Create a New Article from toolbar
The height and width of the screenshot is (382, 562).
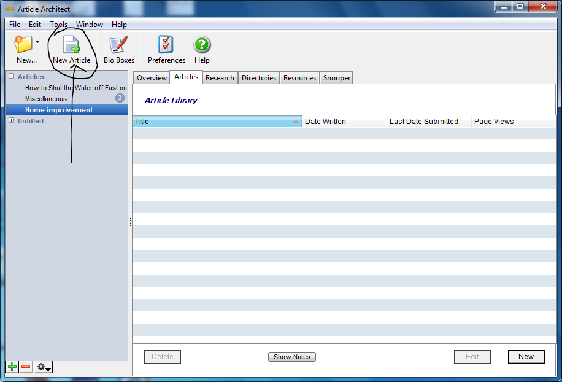click(x=71, y=50)
